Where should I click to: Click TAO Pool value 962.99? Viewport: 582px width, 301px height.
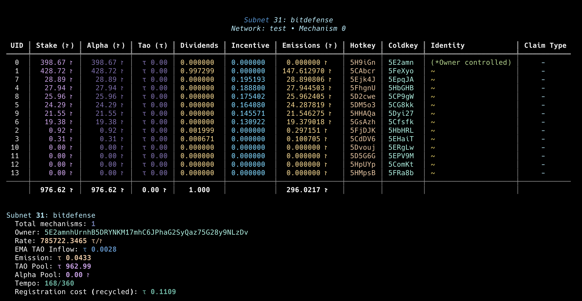point(78,266)
